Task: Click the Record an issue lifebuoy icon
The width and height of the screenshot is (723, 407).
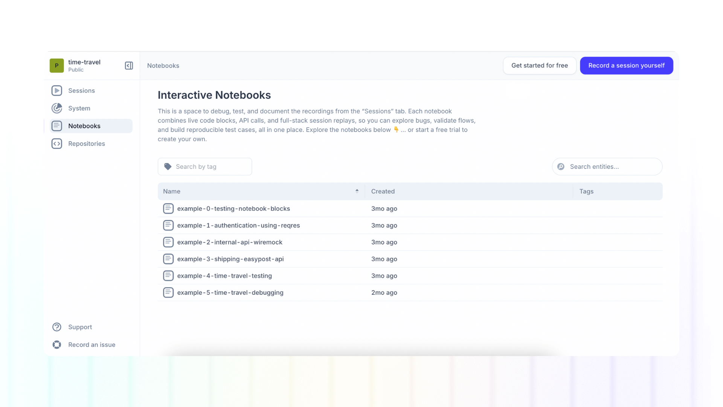Action: pyautogui.click(x=56, y=344)
